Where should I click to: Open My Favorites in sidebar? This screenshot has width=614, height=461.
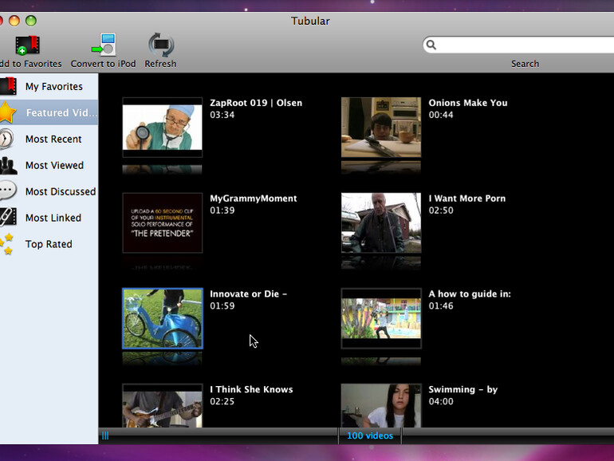click(x=49, y=86)
